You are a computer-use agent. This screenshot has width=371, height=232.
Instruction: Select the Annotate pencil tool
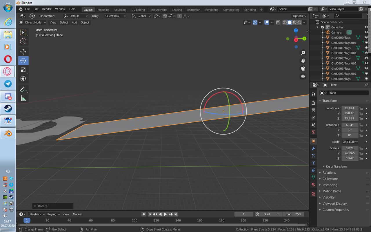pos(23,89)
